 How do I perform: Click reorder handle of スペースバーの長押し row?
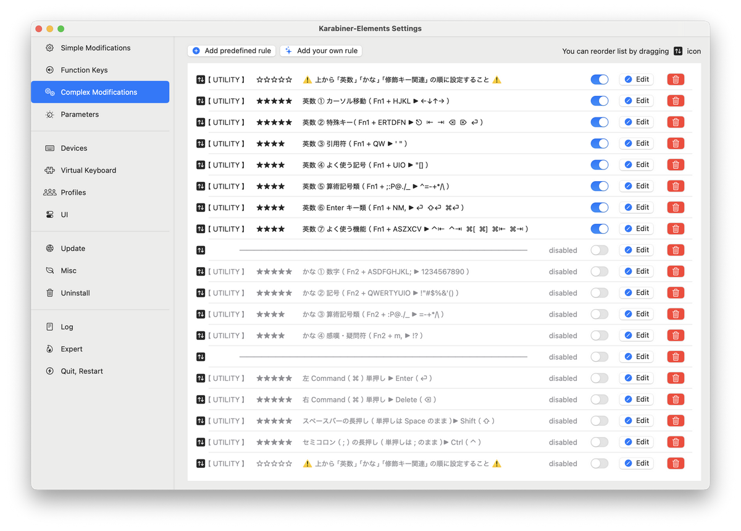point(201,421)
